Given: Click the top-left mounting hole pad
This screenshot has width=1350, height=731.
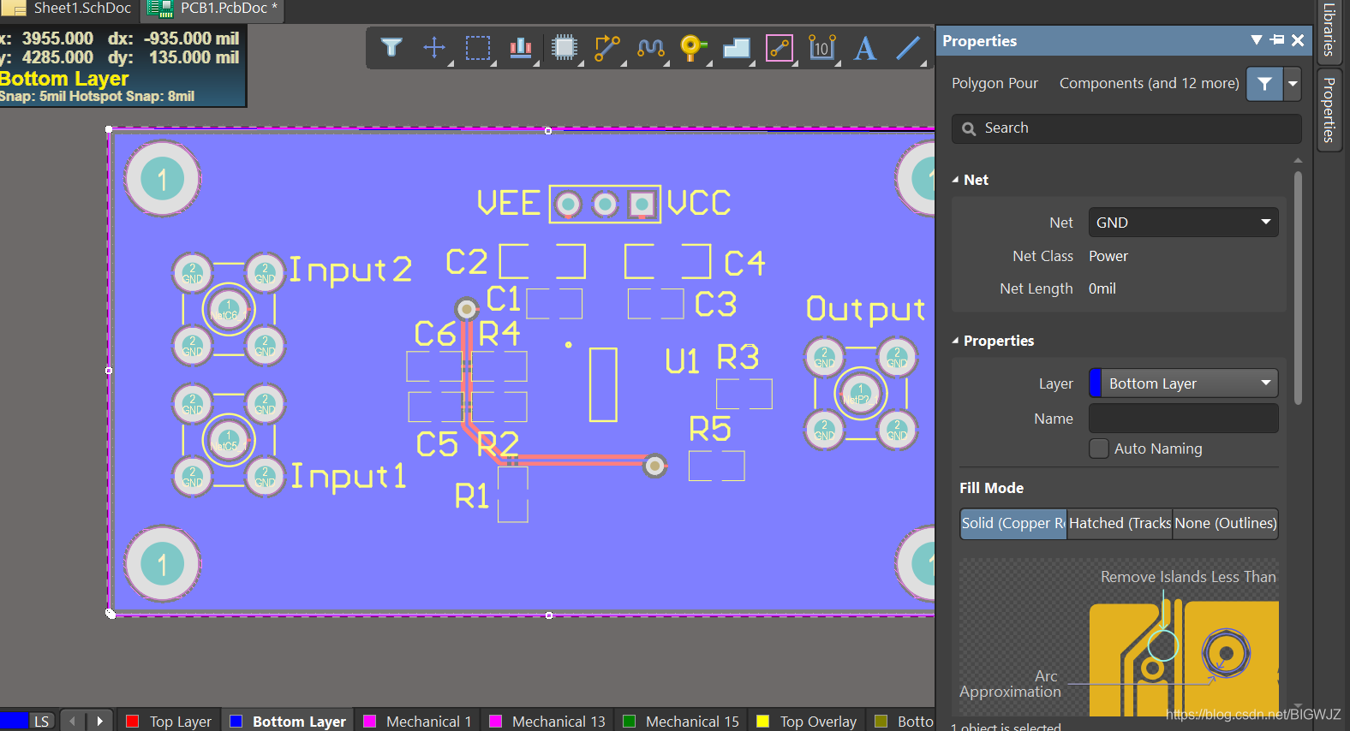Looking at the screenshot, I should (x=163, y=179).
